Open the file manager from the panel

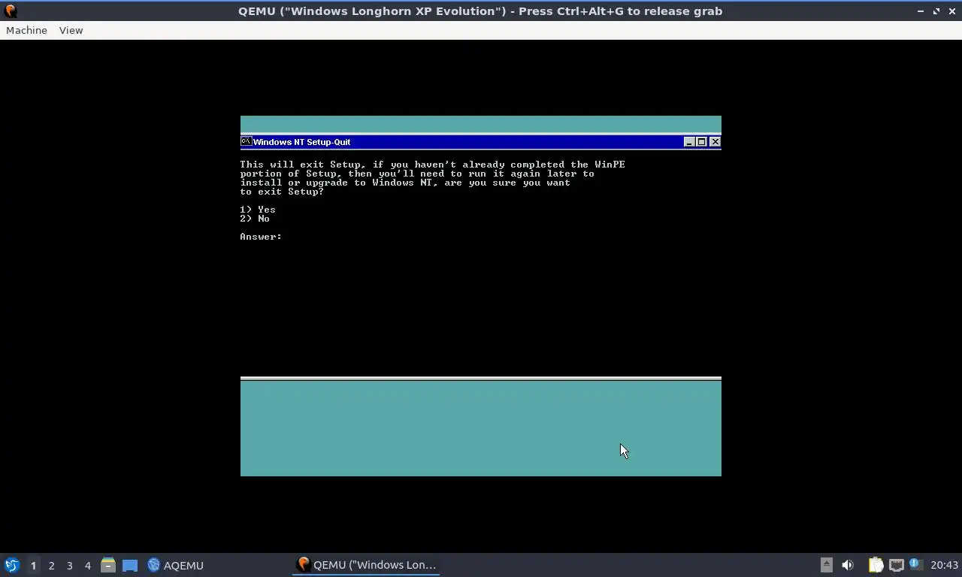pyautogui.click(x=108, y=565)
